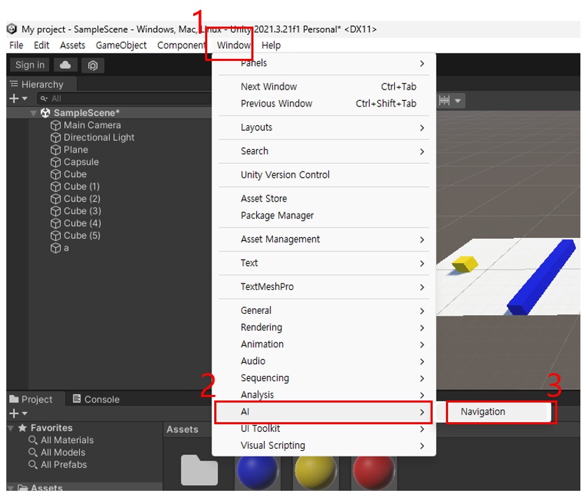Choose Asset Store menu entry

323,199
